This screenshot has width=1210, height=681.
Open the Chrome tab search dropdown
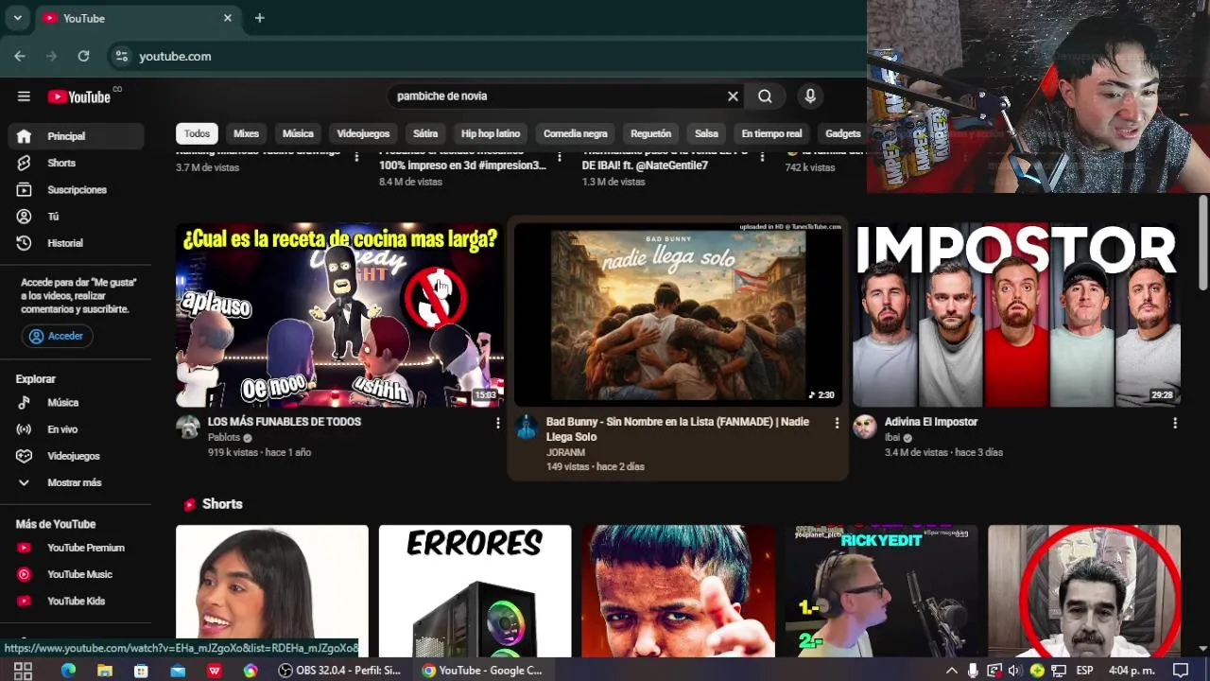pyautogui.click(x=17, y=18)
